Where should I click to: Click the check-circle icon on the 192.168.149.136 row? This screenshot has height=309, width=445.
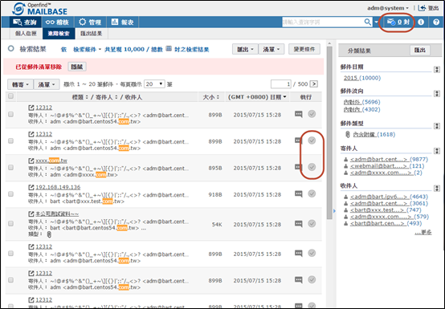[312, 193]
